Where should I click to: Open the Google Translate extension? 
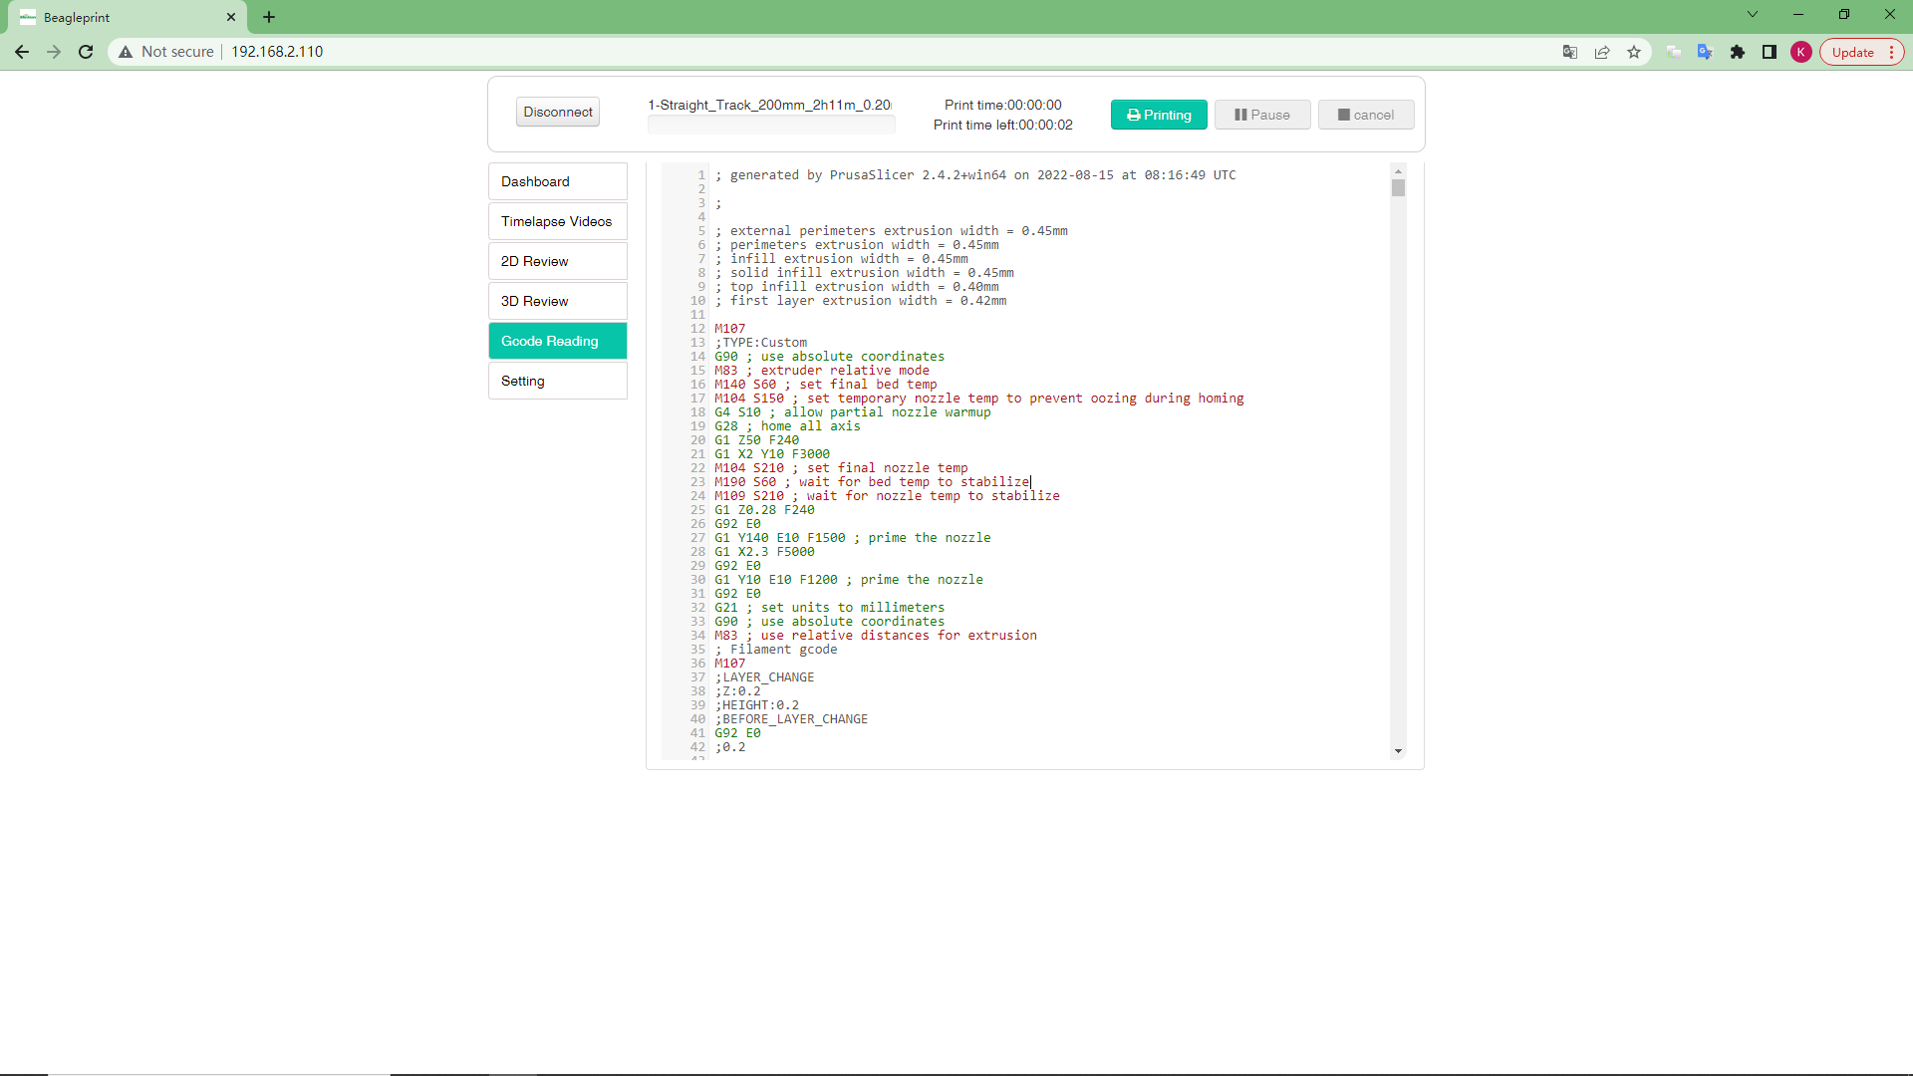[1705, 52]
